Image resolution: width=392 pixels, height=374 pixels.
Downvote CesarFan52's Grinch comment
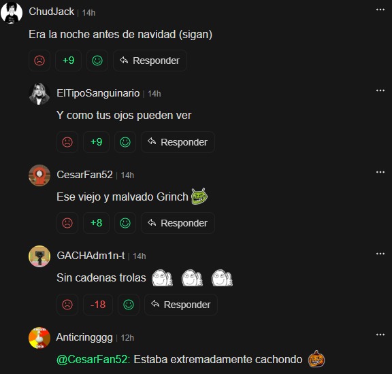67,223
